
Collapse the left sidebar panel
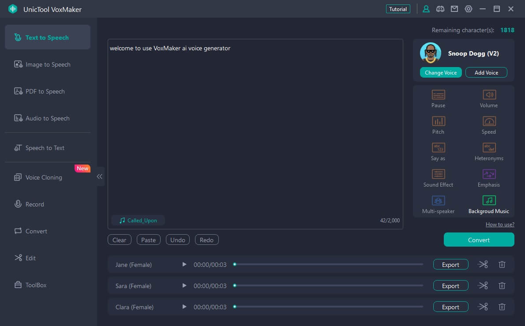(x=99, y=176)
